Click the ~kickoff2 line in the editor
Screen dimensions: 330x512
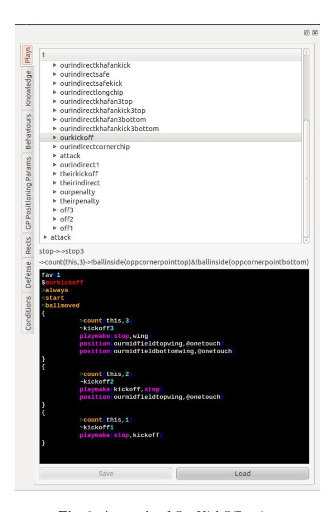click(97, 381)
